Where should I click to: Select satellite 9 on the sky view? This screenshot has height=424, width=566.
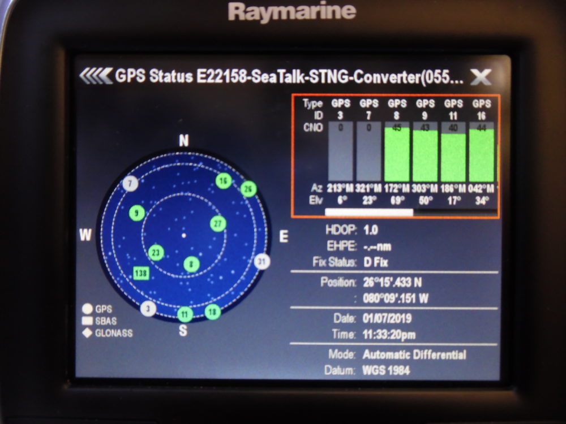click(x=137, y=213)
